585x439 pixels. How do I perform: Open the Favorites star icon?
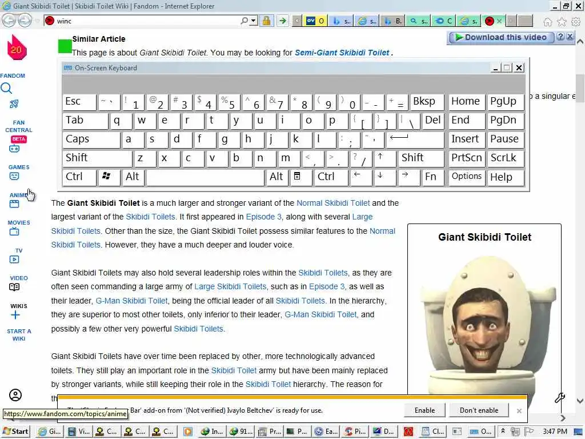[562, 22]
